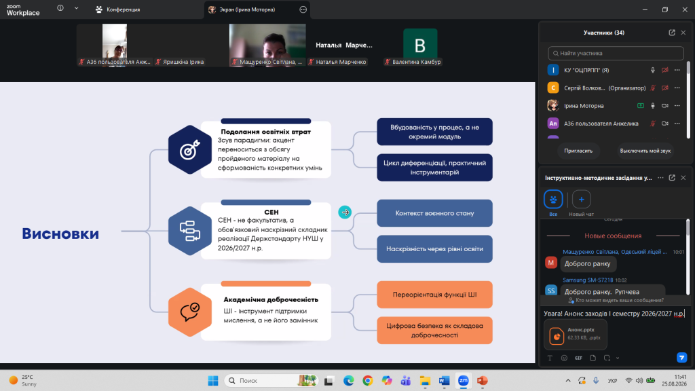
Task: Click sender name Мащуренко Світлана in chat
Action: (614, 252)
